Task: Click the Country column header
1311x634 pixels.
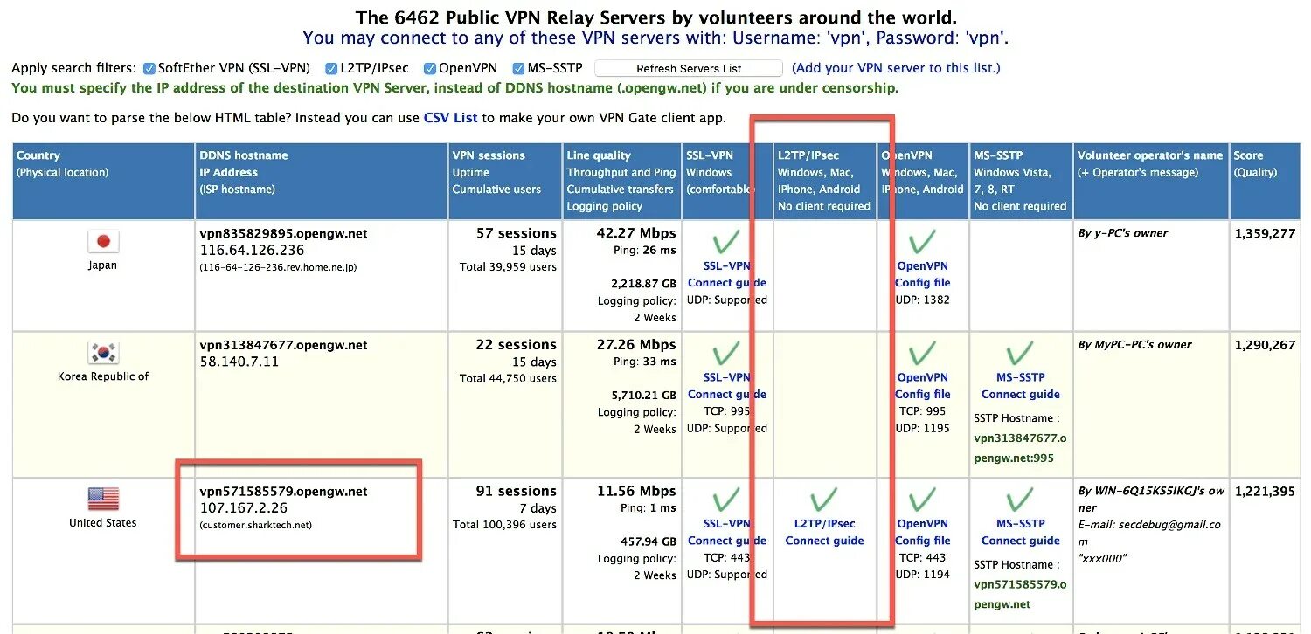Action: (x=103, y=182)
